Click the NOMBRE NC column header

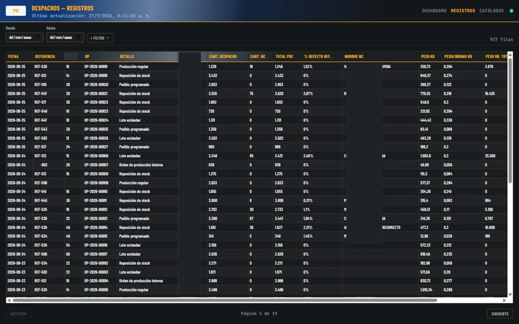[x=380, y=56]
